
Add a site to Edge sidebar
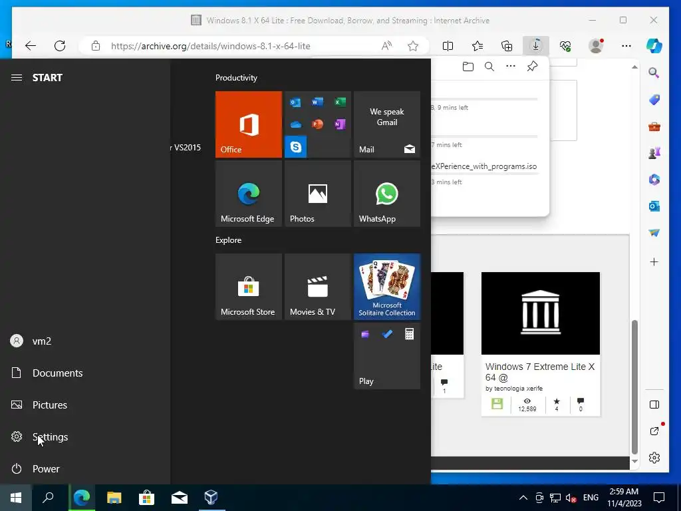pyautogui.click(x=654, y=261)
